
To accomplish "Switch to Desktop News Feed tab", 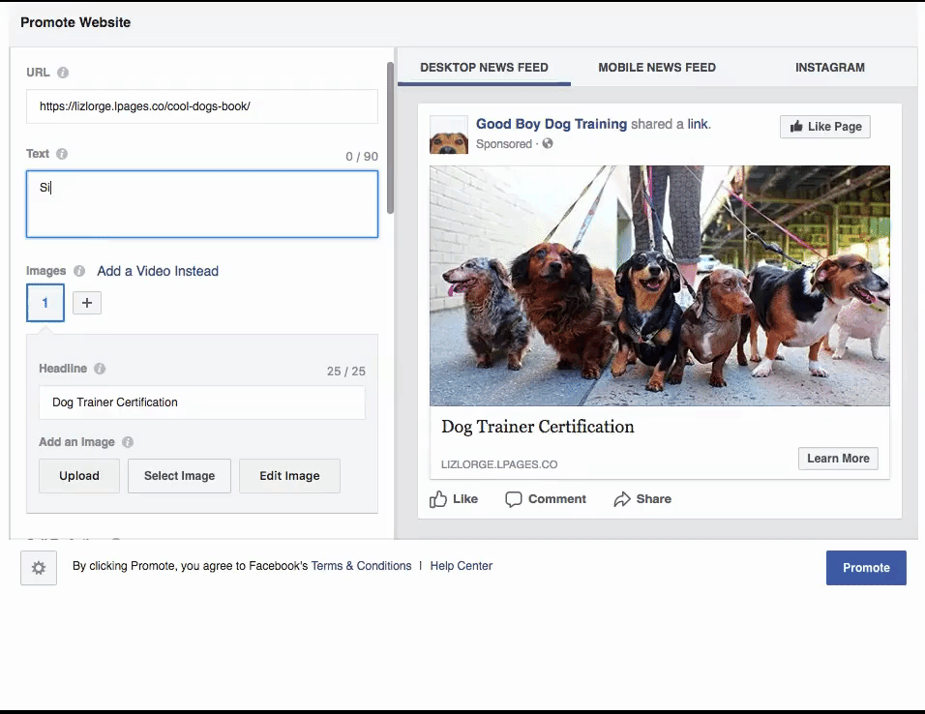I will click(484, 68).
